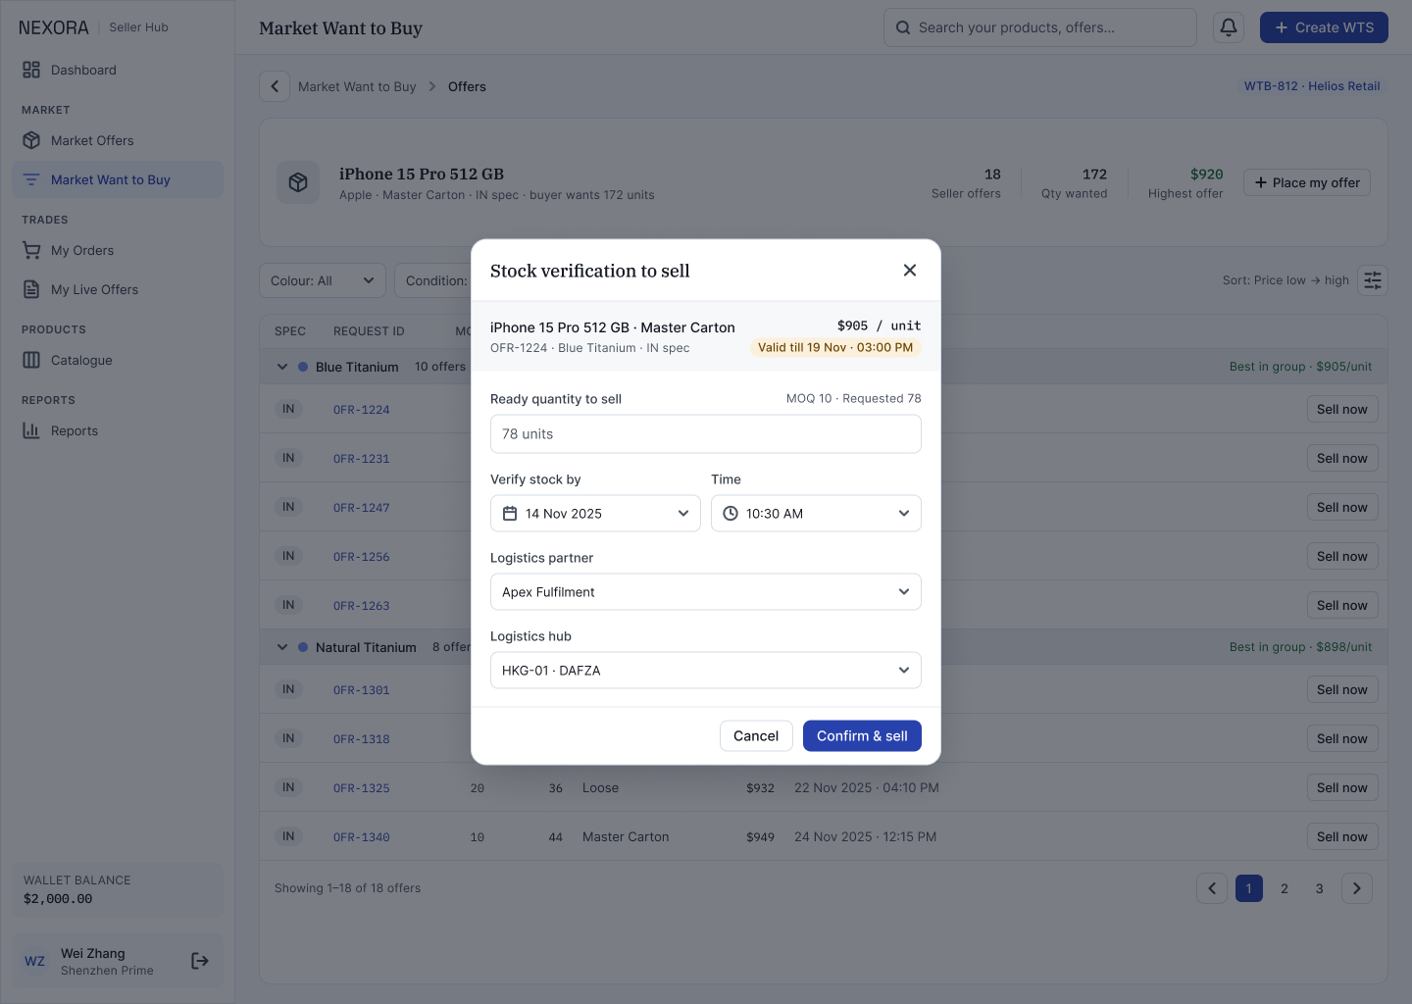Click the clock icon in time field

(x=731, y=514)
